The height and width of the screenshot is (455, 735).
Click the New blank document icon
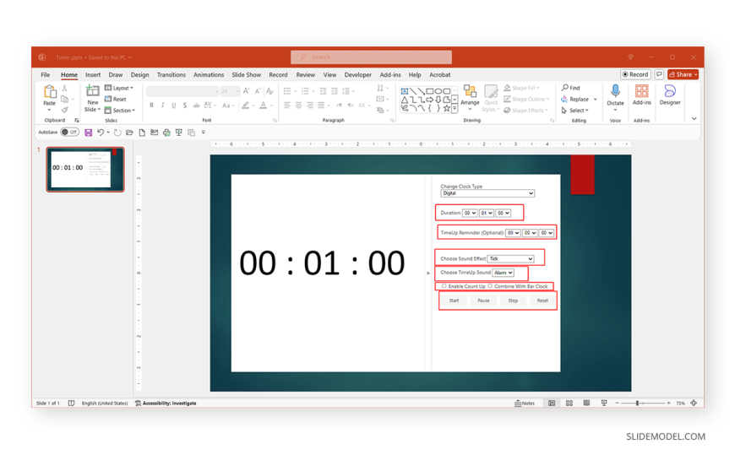coord(142,133)
